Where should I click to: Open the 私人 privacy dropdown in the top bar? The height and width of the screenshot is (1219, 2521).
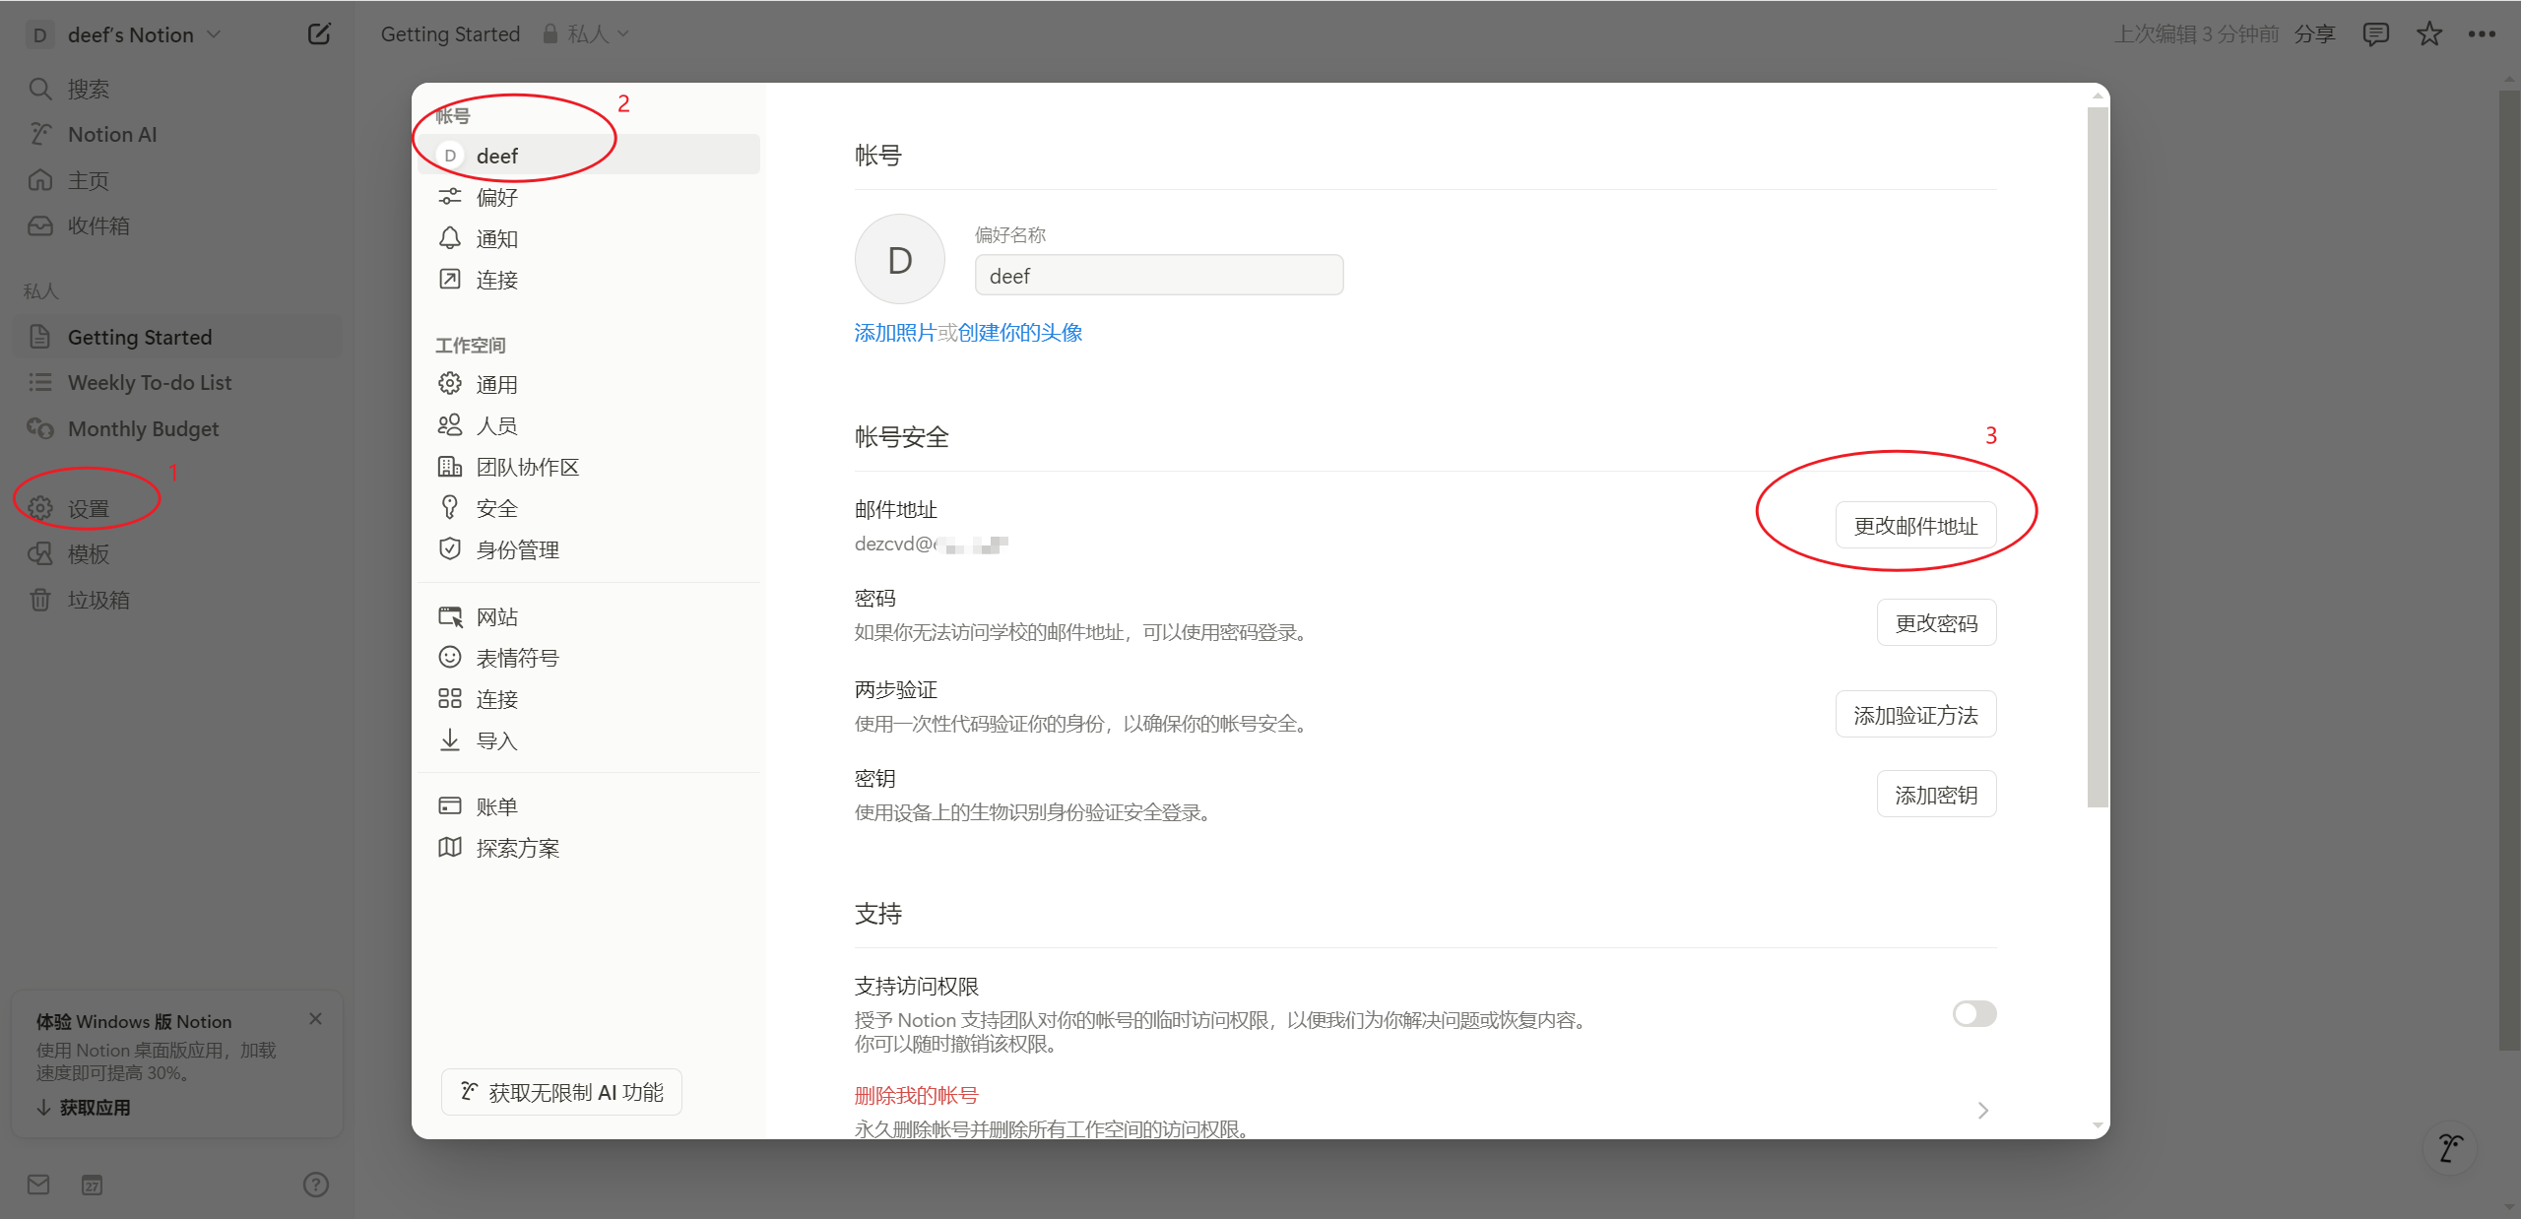pos(586,34)
